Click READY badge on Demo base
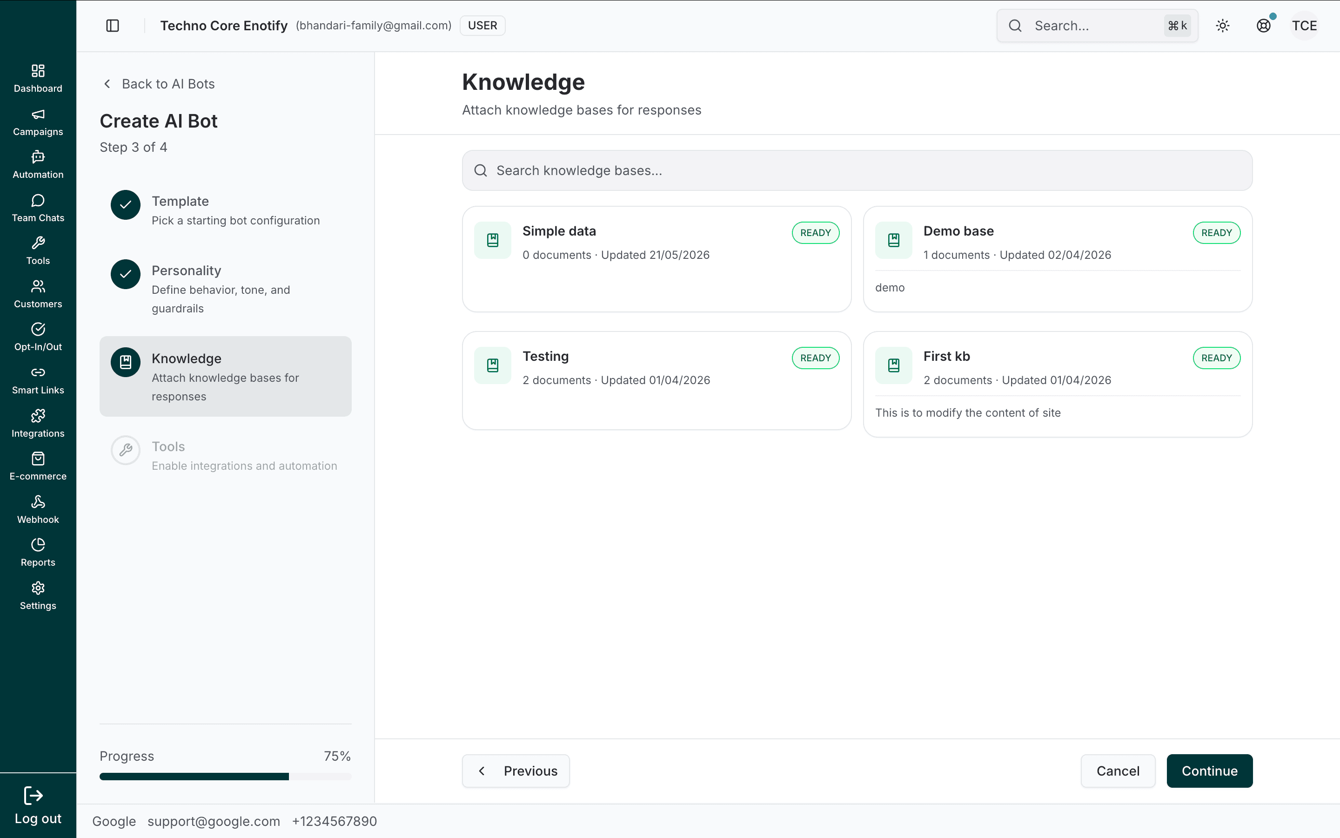1340x838 pixels. [x=1217, y=233]
